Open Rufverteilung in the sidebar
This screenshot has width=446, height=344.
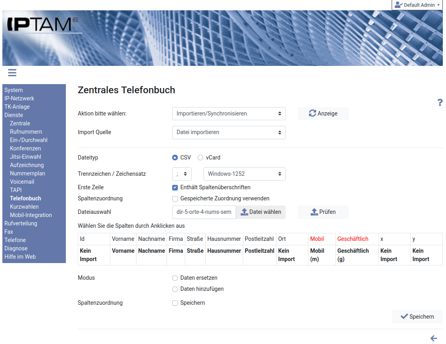point(21,223)
